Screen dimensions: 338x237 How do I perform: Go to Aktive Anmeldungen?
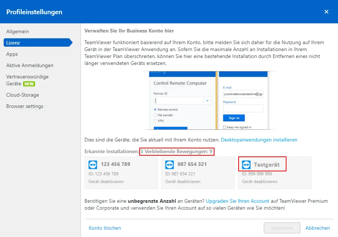[30, 65]
